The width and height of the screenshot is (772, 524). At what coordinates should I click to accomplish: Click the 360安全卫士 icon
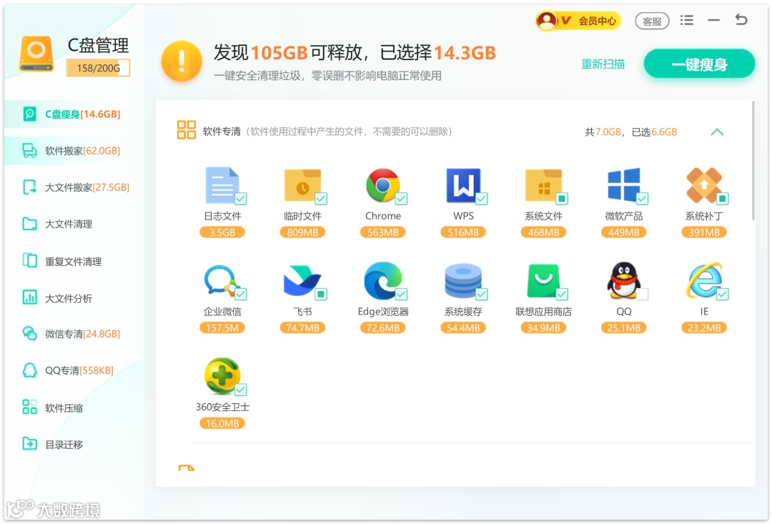click(222, 376)
